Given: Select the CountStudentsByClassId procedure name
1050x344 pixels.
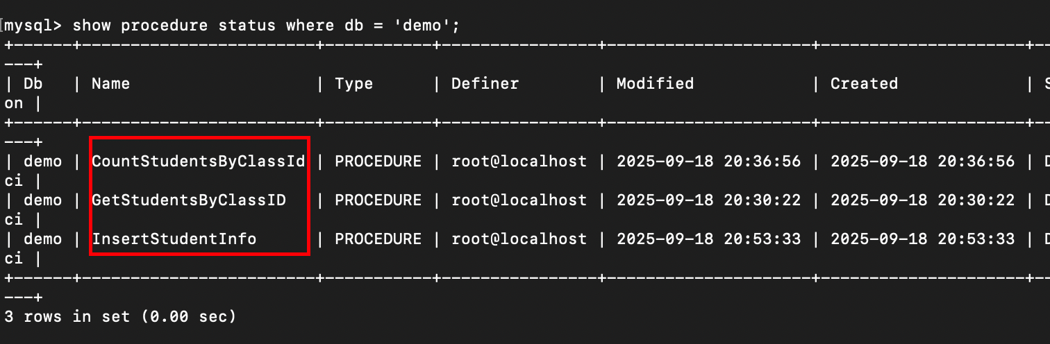Looking at the screenshot, I should [198, 162].
